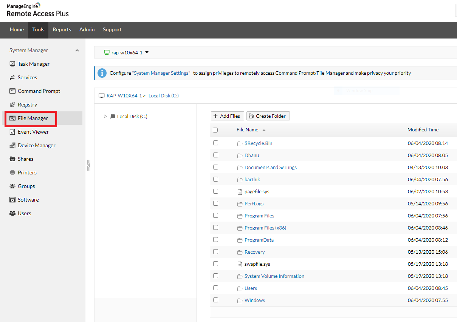This screenshot has height=322, width=457.
Task: Tick the pagefile.sys checkbox
Action: click(215, 191)
